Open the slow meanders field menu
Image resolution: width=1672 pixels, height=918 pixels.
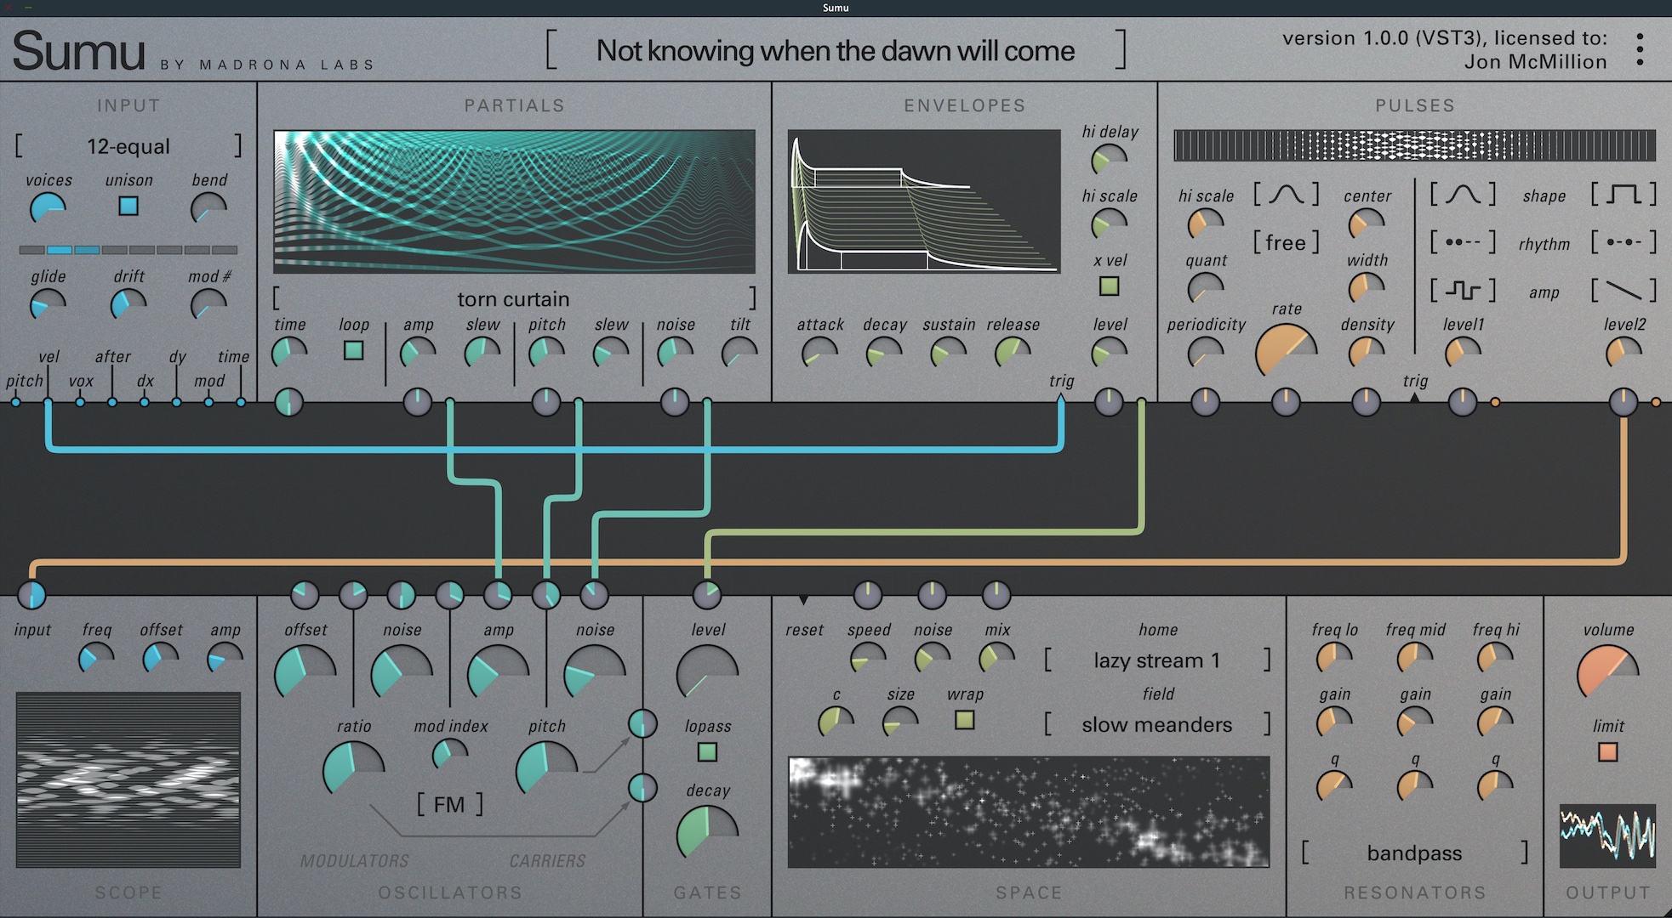click(x=1156, y=725)
